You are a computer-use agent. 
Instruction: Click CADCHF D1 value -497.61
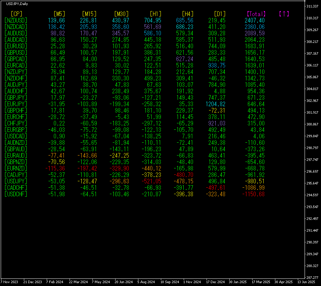click(x=215, y=188)
